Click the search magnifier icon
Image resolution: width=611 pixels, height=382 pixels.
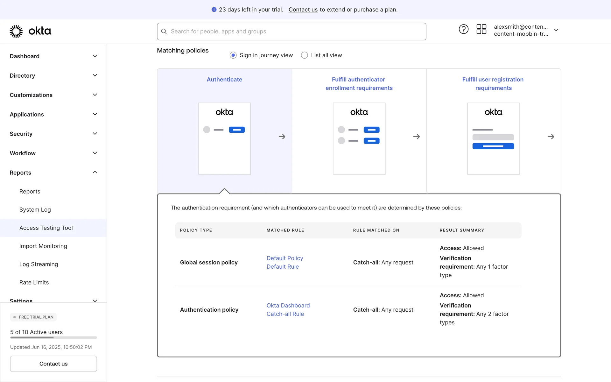(x=164, y=32)
